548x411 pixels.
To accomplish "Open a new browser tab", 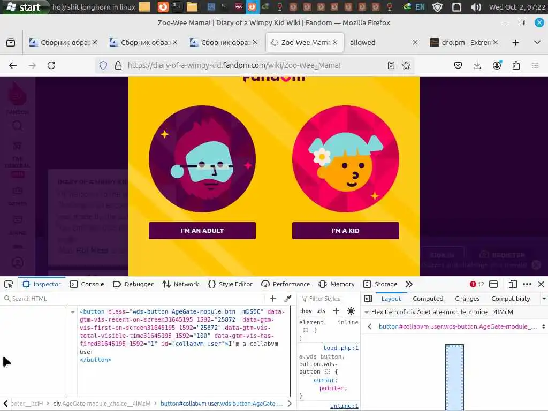I will (x=515, y=43).
